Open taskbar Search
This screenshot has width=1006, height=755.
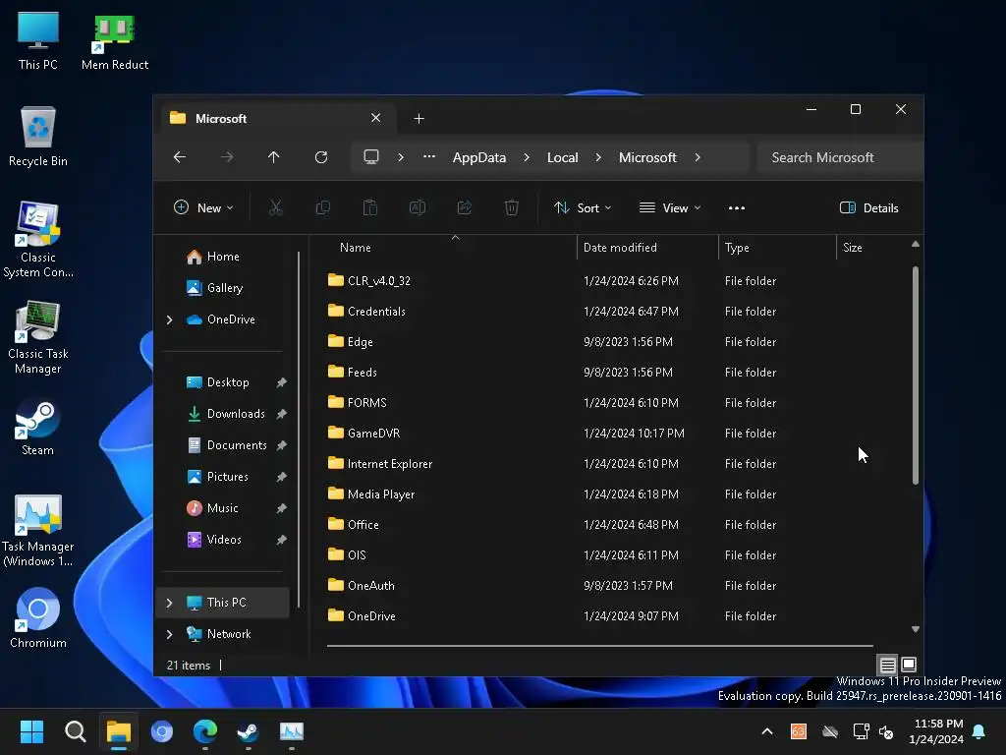pyautogui.click(x=75, y=731)
